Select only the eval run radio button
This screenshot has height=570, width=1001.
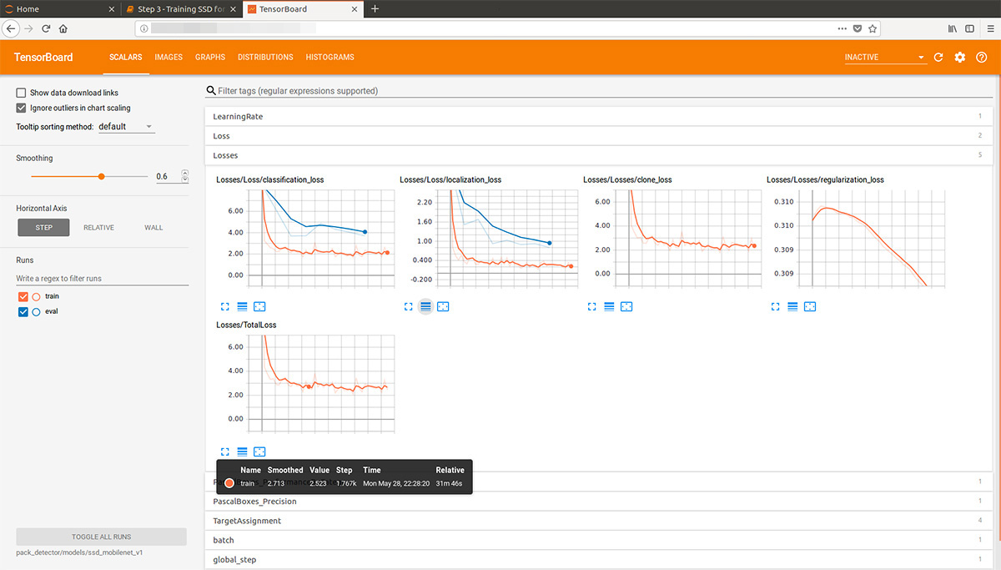[36, 311]
